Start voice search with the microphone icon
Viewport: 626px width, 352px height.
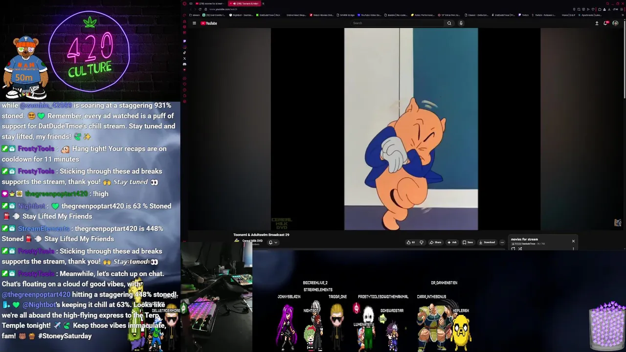pos(461,23)
